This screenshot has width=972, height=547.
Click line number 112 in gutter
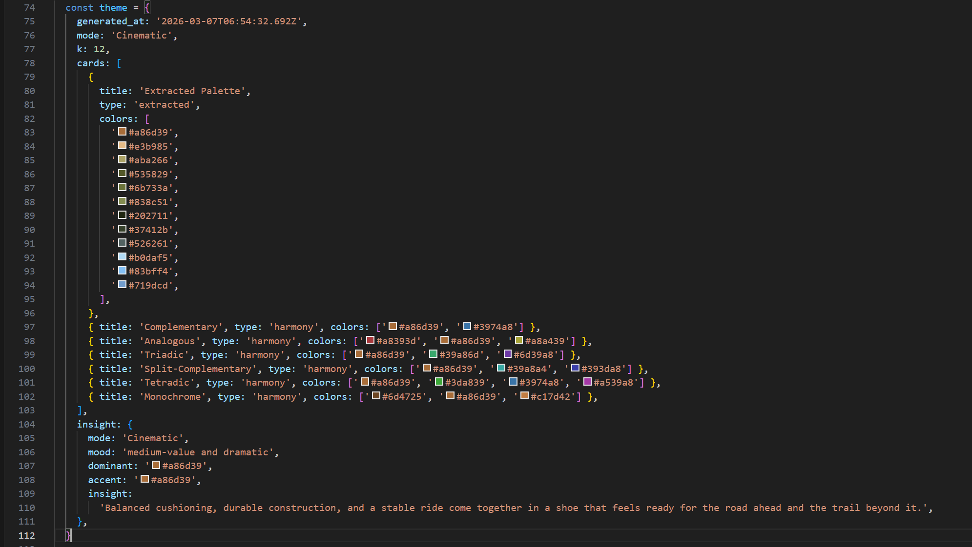27,535
